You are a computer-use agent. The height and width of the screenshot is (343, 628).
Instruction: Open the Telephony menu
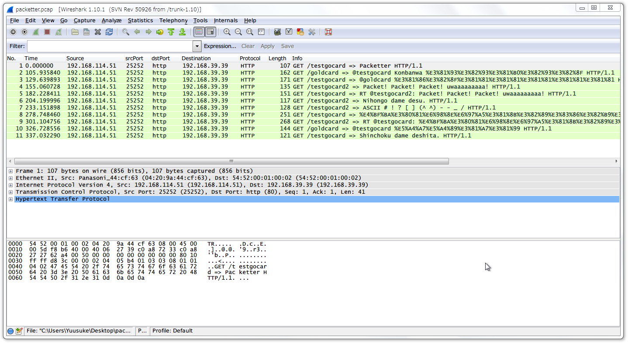[x=173, y=21]
